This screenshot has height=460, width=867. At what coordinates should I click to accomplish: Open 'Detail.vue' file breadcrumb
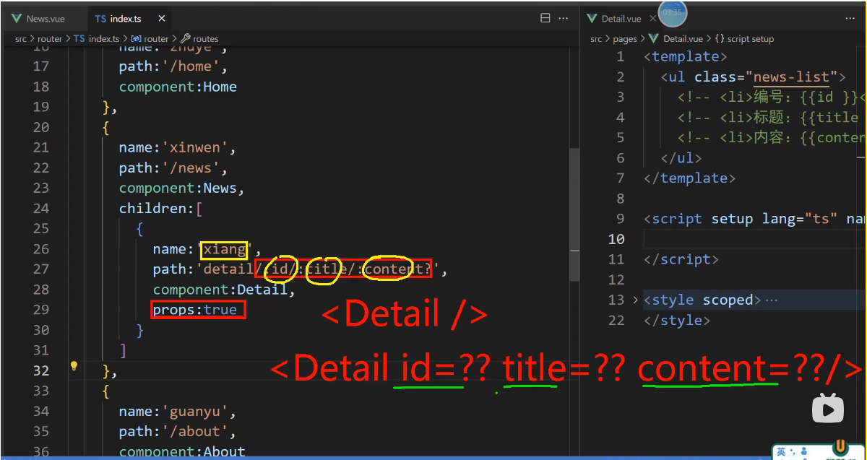pyautogui.click(x=676, y=39)
